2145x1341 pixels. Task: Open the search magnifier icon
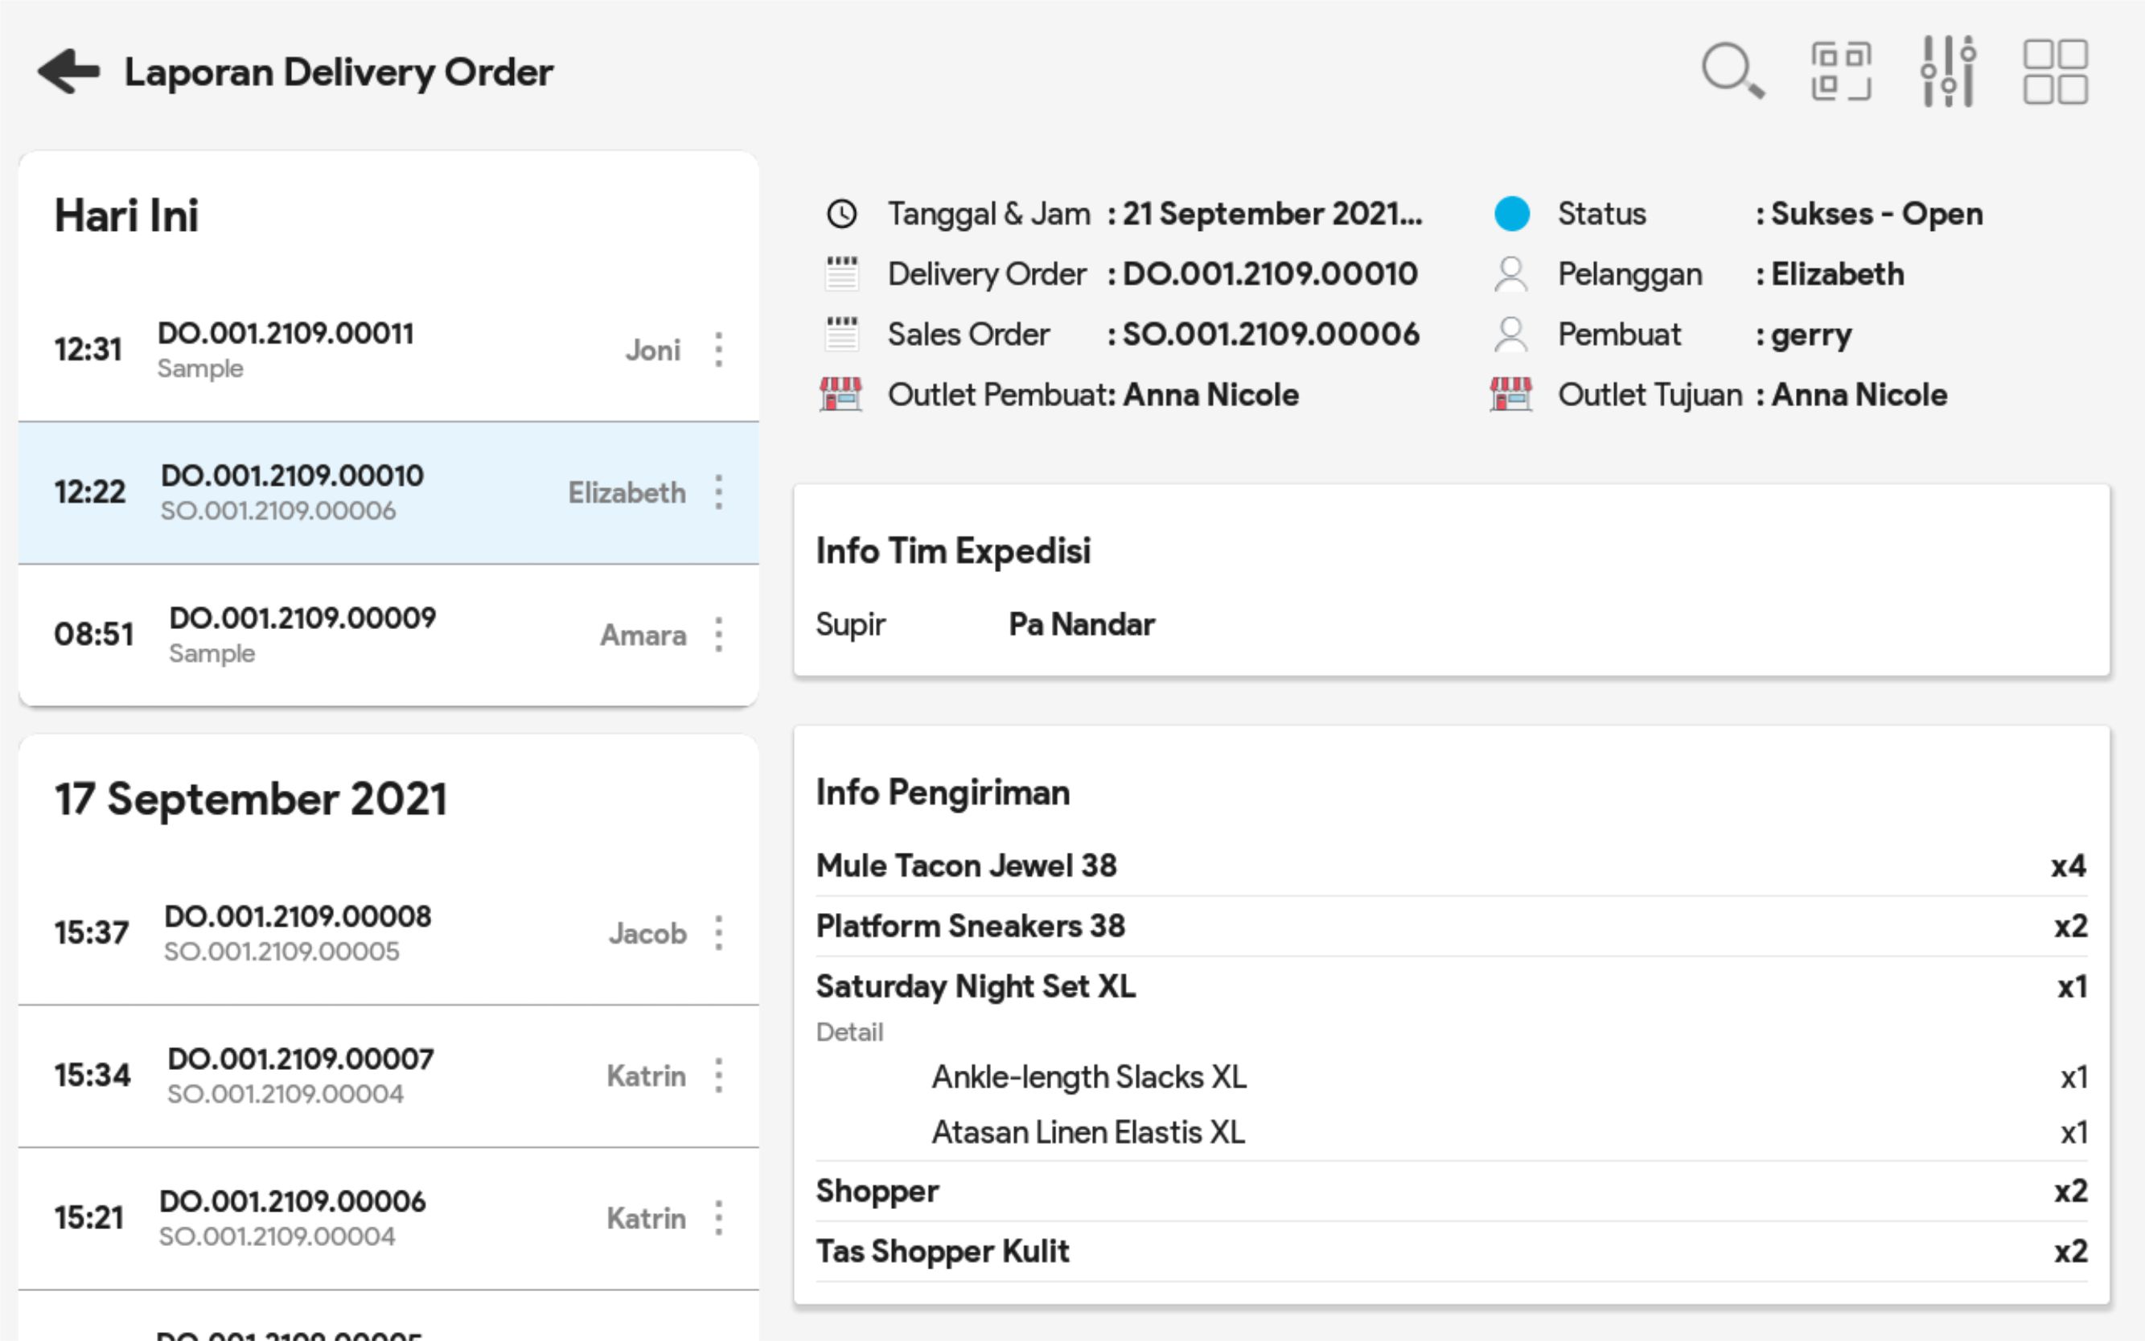(x=1732, y=71)
